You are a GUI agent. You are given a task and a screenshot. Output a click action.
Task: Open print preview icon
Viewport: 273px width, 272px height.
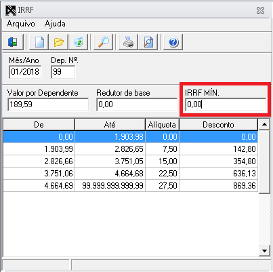pyautogui.click(x=148, y=42)
